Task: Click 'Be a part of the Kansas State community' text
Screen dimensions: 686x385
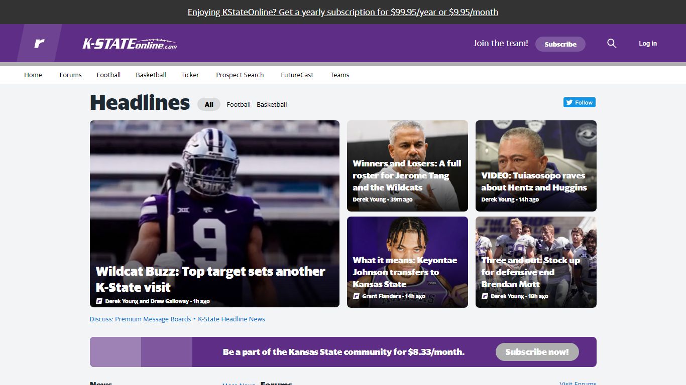Action: click(344, 352)
